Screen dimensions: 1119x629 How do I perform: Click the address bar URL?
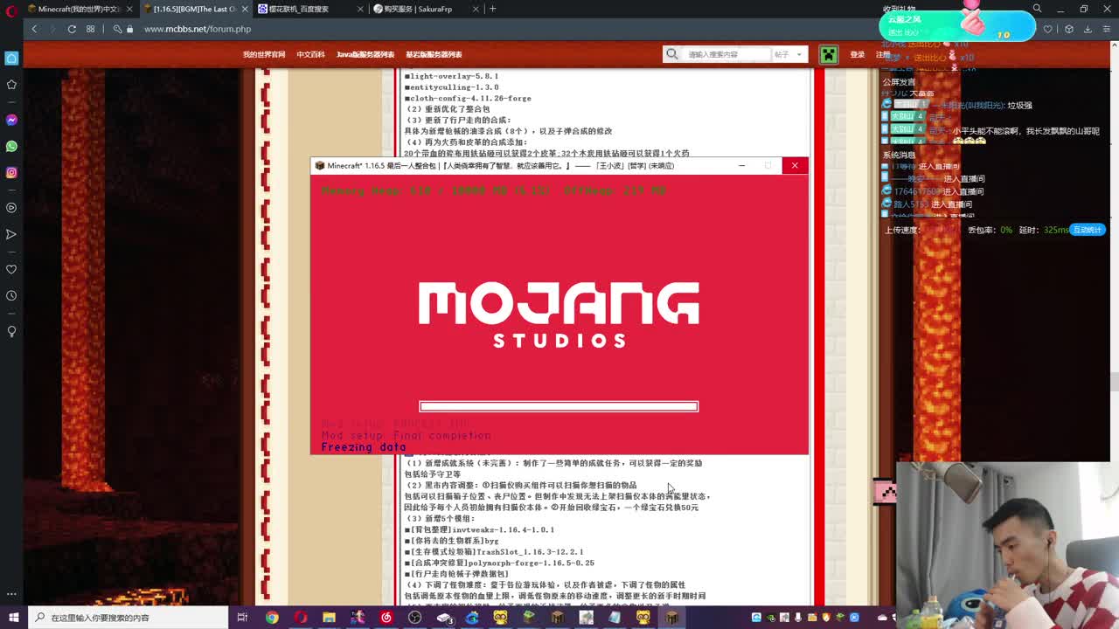click(198, 29)
